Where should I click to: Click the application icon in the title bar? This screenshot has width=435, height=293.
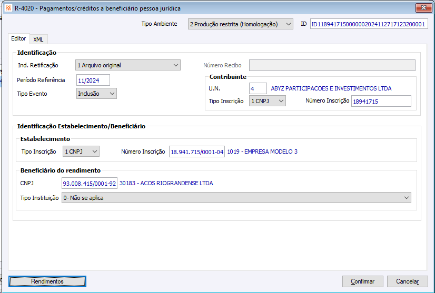[8, 8]
